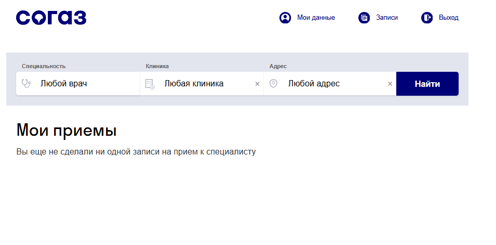Screen dimensions: 496x245
Task: Click the Мои приемы heading
Action: [66, 130]
